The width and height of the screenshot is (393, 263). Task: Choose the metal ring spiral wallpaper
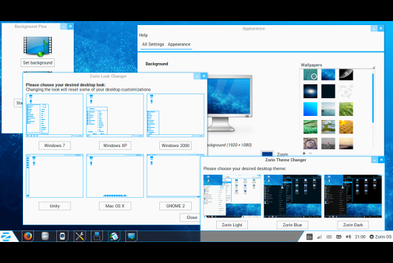click(x=310, y=144)
